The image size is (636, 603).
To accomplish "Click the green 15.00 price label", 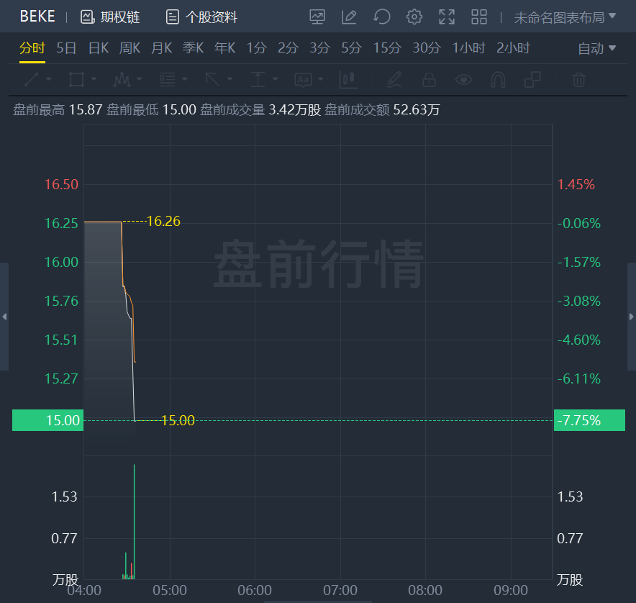I will pos(48,420).
